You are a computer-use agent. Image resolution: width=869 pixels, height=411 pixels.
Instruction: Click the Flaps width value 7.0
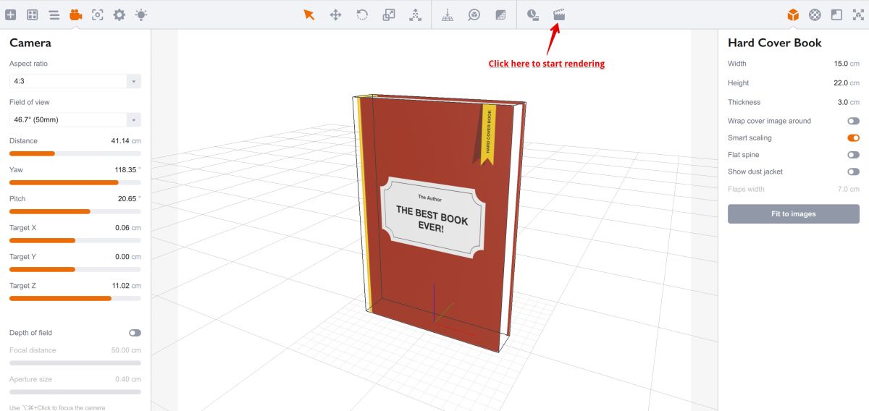(x=843, y=189)
